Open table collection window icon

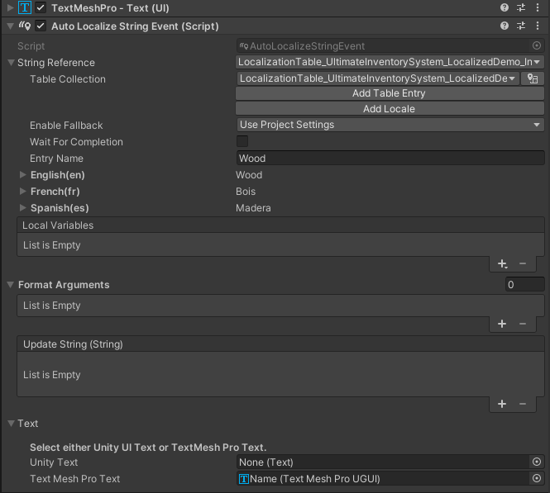tap(533, 78)
